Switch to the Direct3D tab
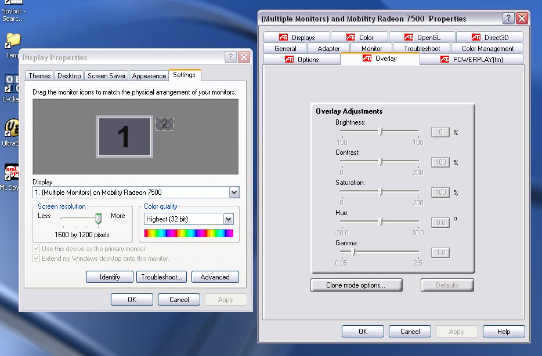The width and height of the screenshot is (542, 356). pyautogui.click(x=490, y=37)
